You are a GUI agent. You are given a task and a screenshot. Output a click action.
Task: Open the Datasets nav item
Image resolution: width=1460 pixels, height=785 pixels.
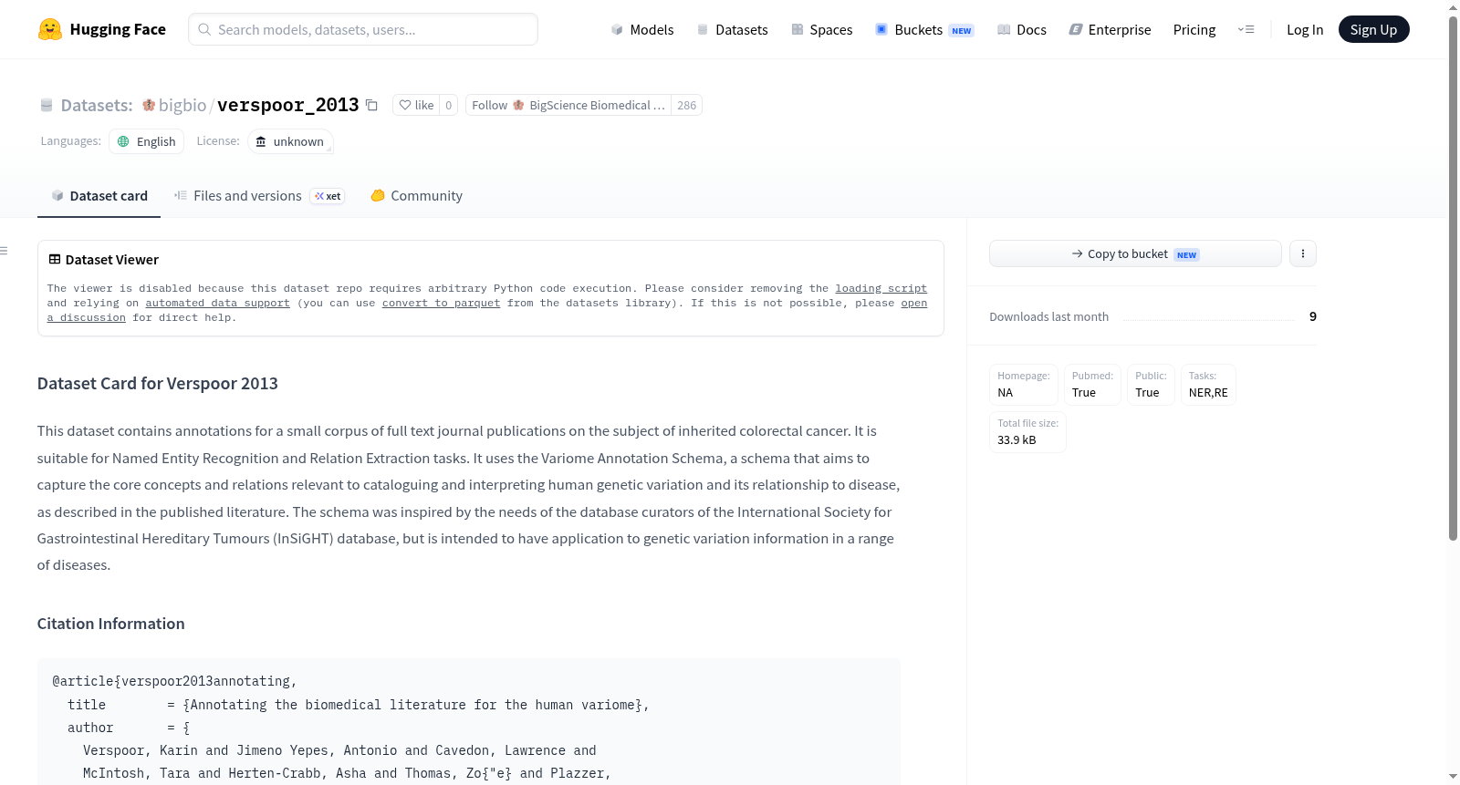(x=733, y=29)
